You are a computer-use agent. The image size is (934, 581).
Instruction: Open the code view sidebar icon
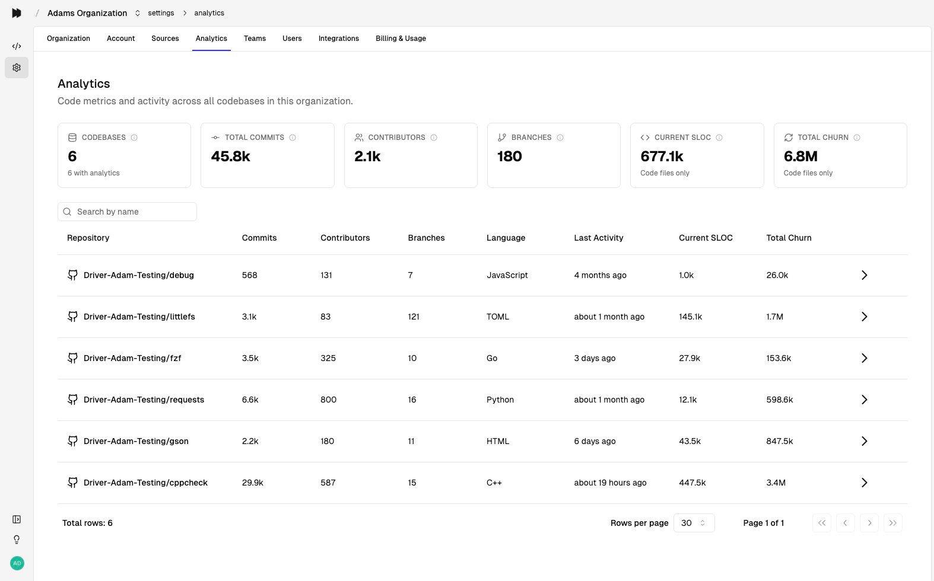click(x=17, y=46)
